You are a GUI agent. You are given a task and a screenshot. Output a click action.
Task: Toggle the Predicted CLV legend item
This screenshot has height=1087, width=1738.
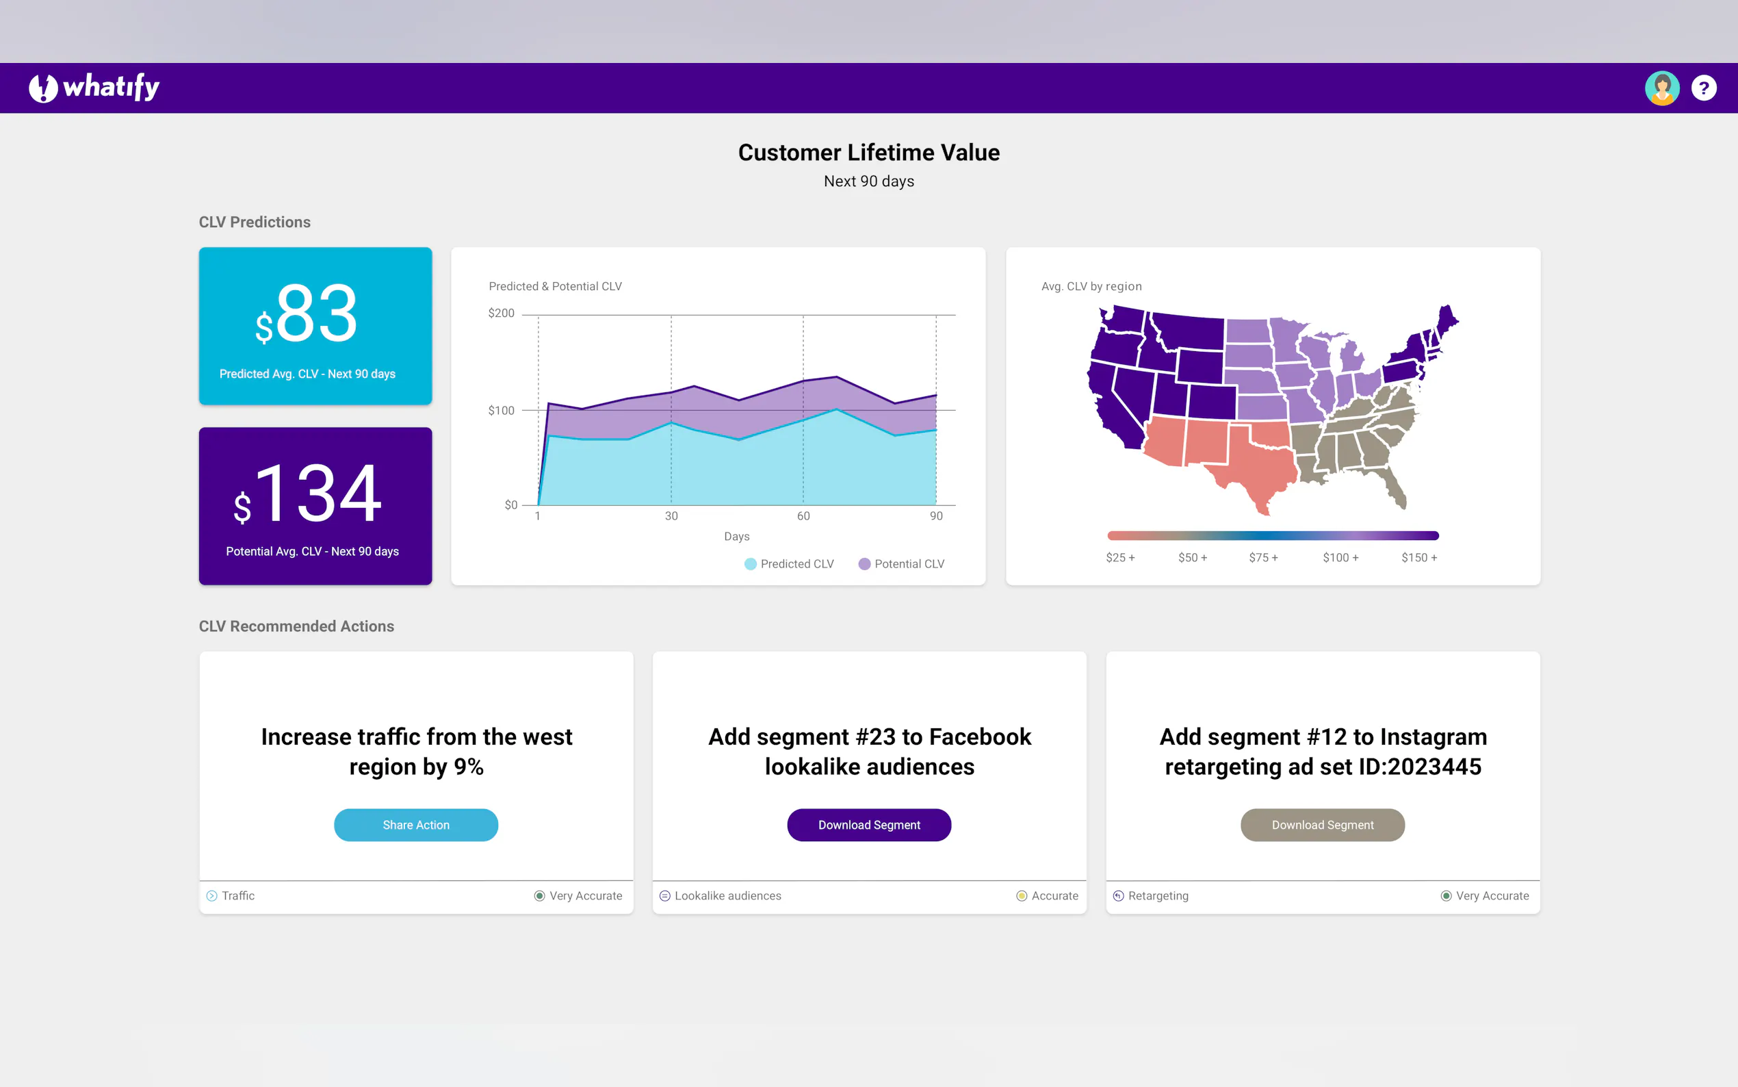click(x=789, y=563)
